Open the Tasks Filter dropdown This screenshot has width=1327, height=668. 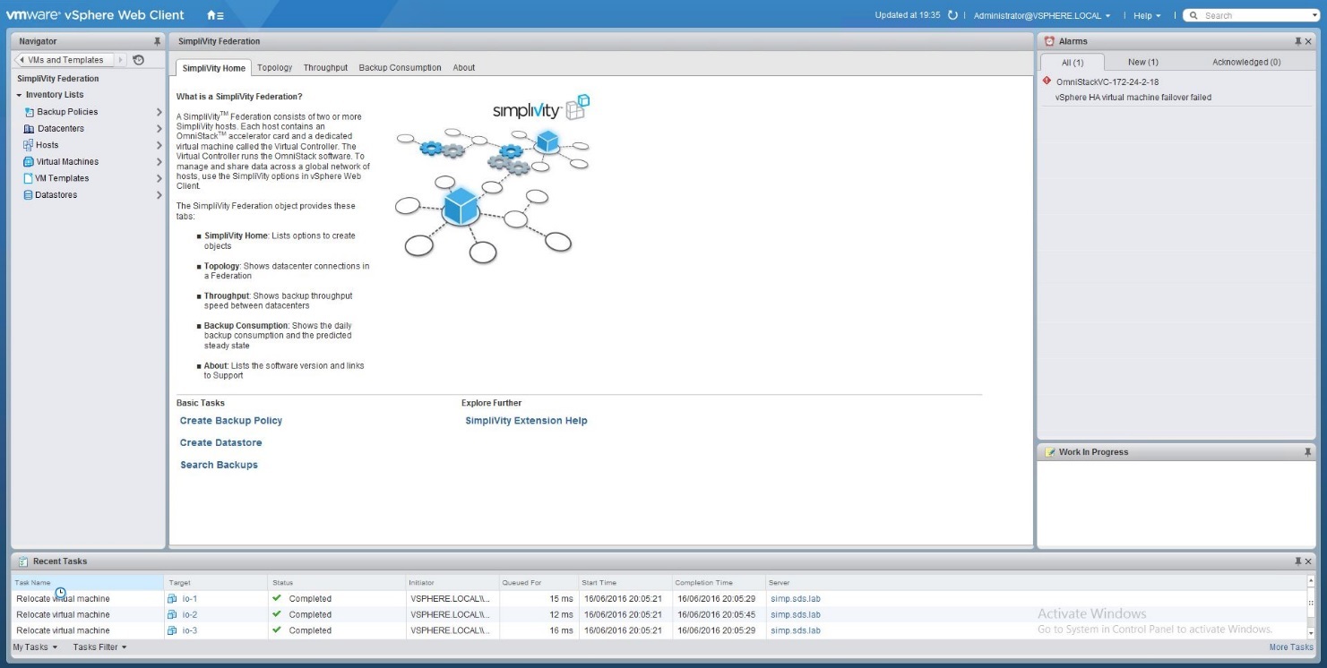point(99,647)
